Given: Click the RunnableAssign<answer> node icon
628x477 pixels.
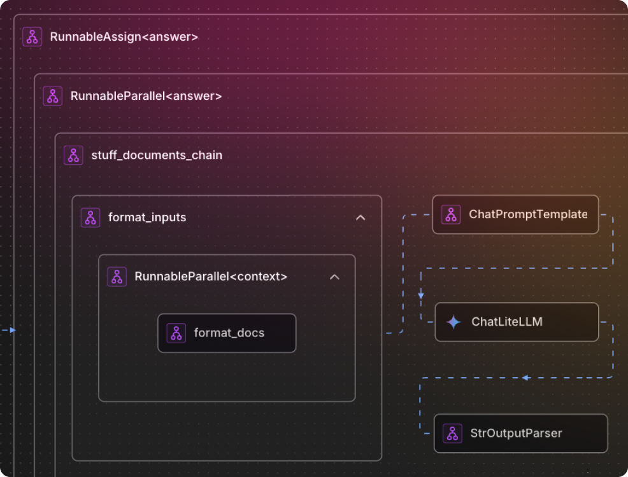Looking at the screenshot, I should (x=32, y=37).
